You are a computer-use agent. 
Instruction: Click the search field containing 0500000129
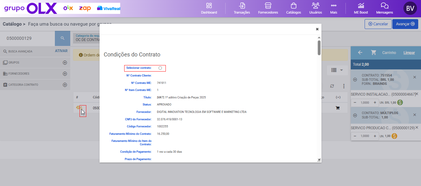(x=27, y=38)
